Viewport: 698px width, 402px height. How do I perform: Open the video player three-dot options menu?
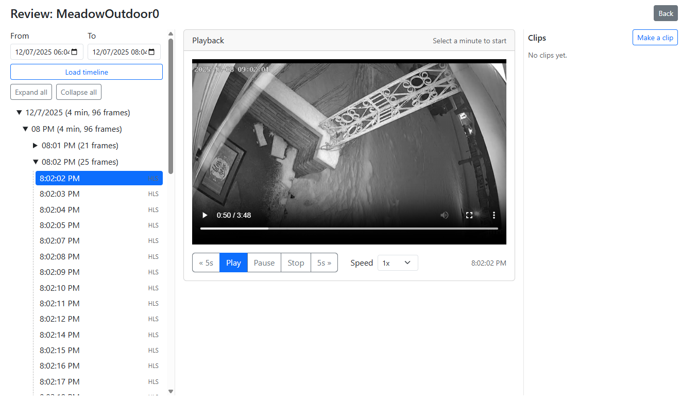[x=493, y=215]
